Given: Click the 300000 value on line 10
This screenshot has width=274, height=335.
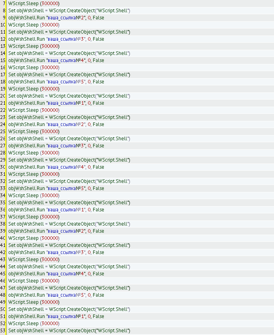Looking at the screenshot, I should pyautogui.click(x=50, y=24).
